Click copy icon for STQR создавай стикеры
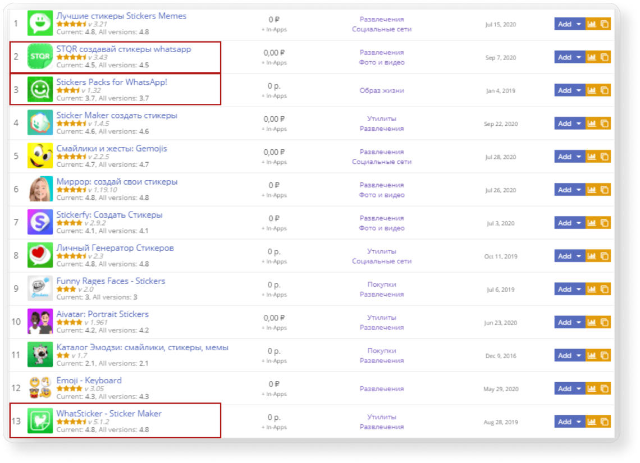640x463 pixels. [x=605, y=57]
